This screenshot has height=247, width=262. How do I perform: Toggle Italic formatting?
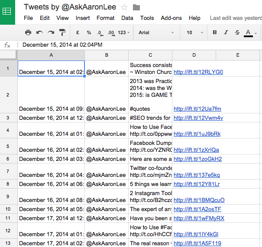coord(226,32)
